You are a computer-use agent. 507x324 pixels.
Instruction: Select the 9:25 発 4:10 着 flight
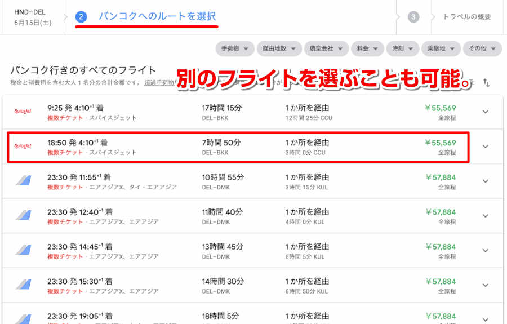[252, 112]
